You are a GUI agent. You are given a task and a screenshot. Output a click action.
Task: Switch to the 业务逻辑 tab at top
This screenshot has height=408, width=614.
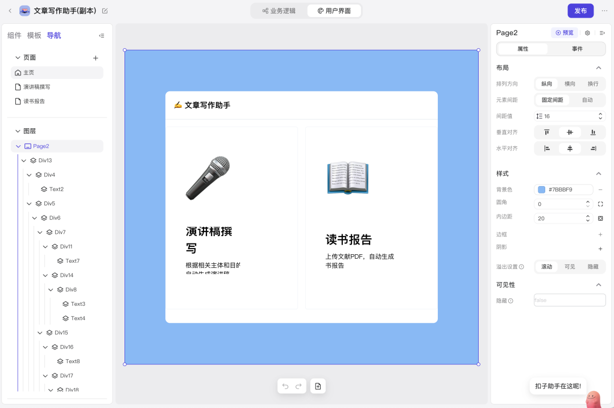pyautogui.click(x=279, y=10)
